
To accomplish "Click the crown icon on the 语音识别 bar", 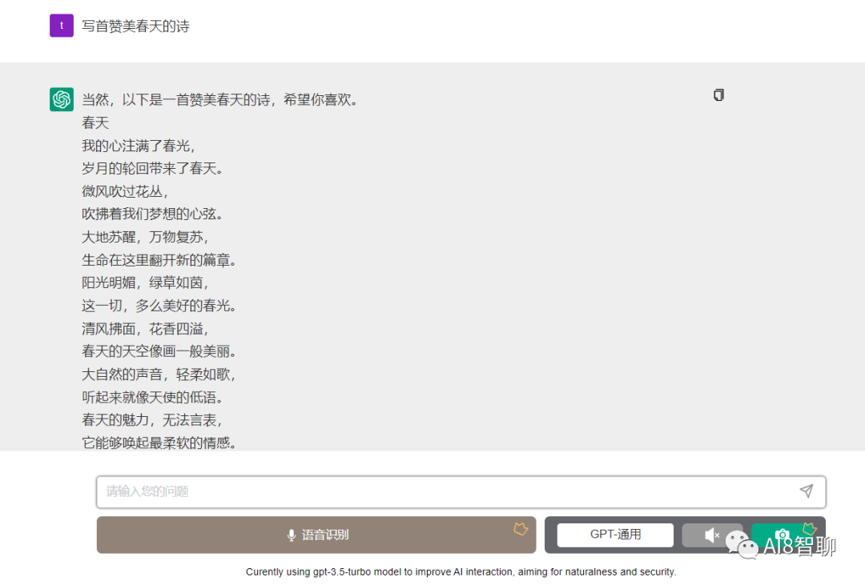I will [x=521, y=529].
